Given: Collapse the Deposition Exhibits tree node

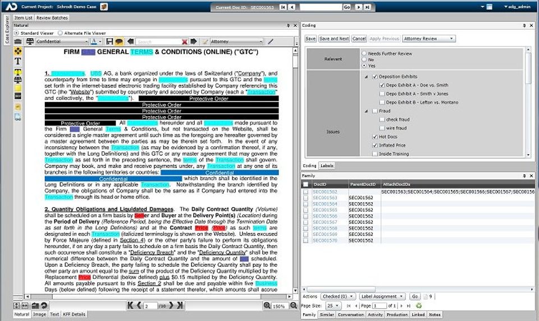Looking at the screenshot, I should (367, 77).
